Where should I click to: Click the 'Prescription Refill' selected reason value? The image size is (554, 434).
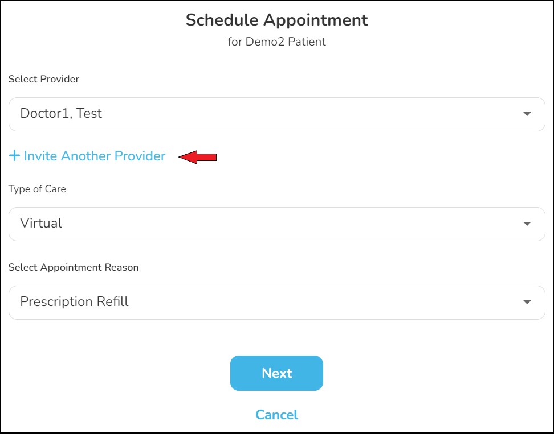click(x=74, y=302)
